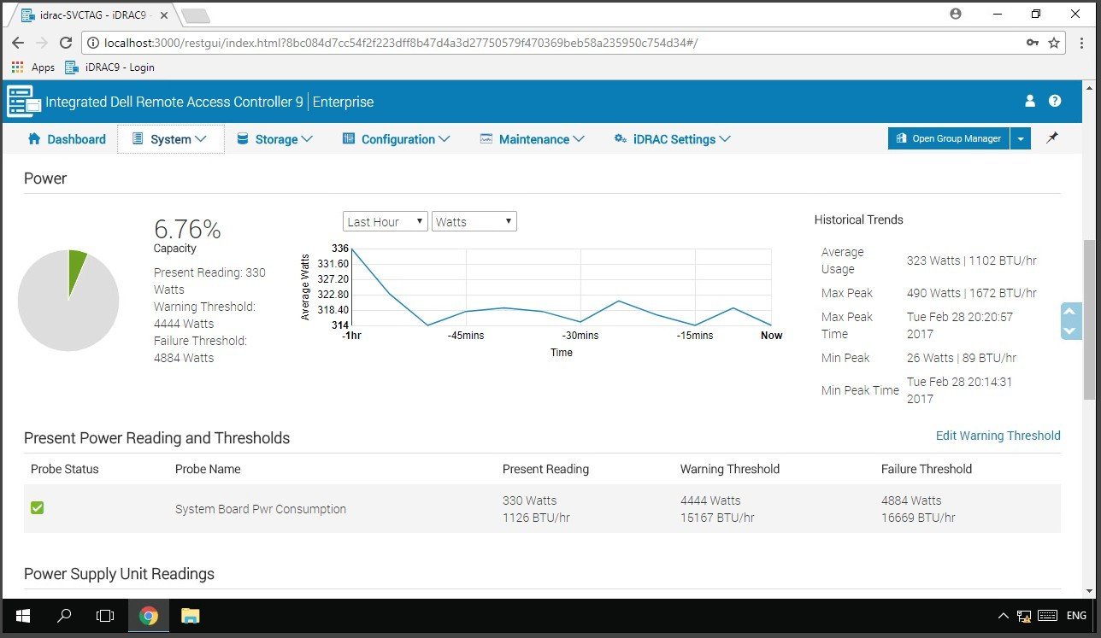The width and height of the screenshot is (1101, 638).
Task: Click the Open Group Manager button
Action: pos(949,138)
